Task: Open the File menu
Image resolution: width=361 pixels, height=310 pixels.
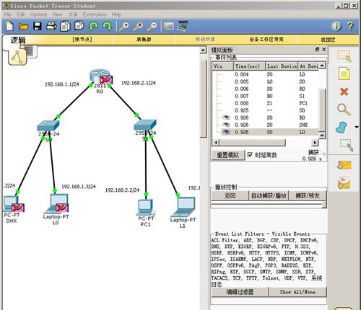Action: pos(8,14)
